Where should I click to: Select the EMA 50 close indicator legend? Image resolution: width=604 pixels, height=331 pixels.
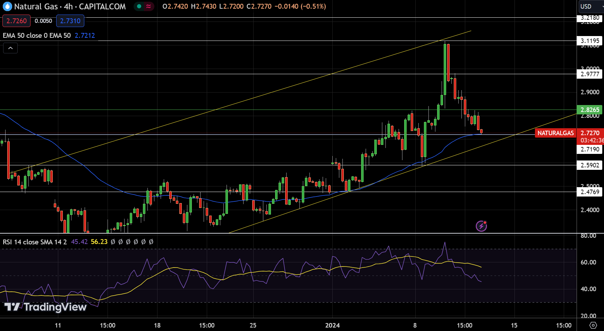pyautogui.click(x=37, y=35)
